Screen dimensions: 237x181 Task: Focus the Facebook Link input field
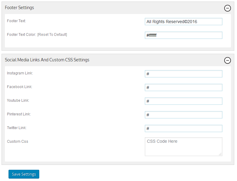183,87
